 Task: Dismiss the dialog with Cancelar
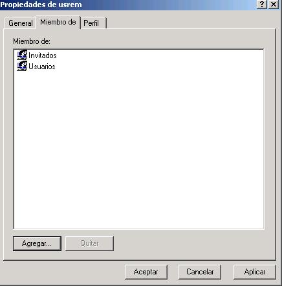[200, 272]
